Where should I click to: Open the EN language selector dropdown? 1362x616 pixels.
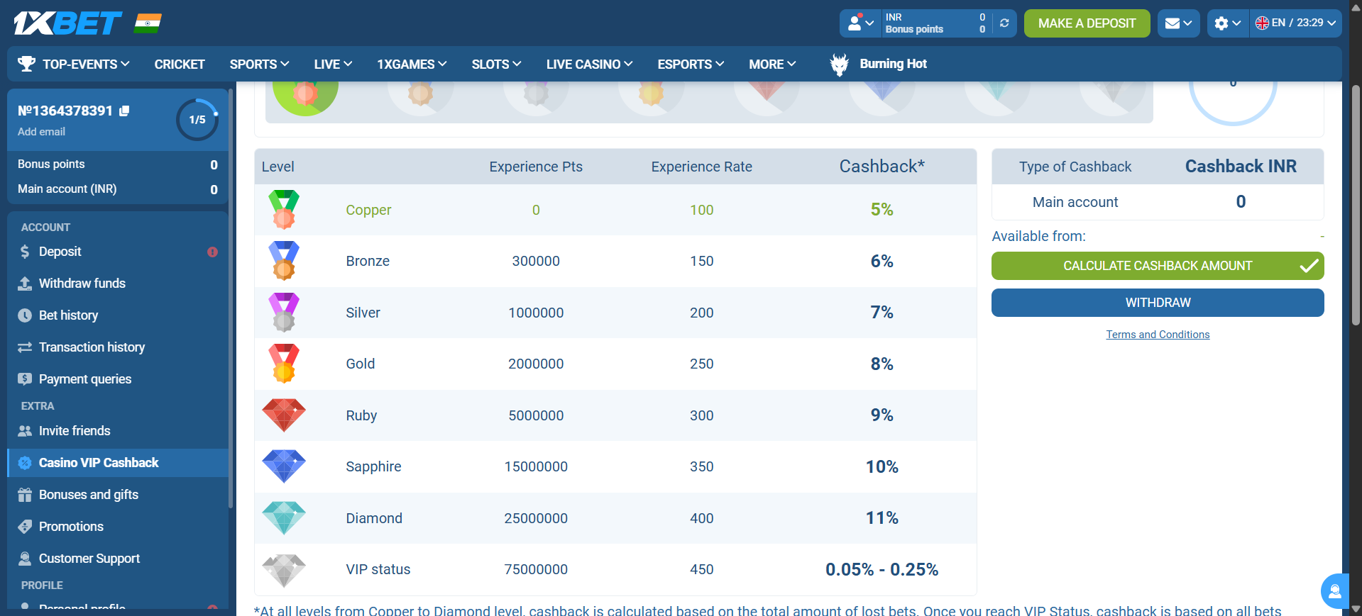coord(1295,23)
